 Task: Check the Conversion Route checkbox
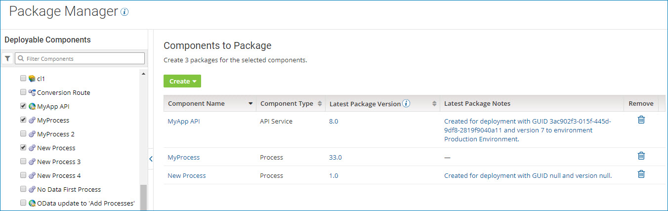tap(23, 92)
